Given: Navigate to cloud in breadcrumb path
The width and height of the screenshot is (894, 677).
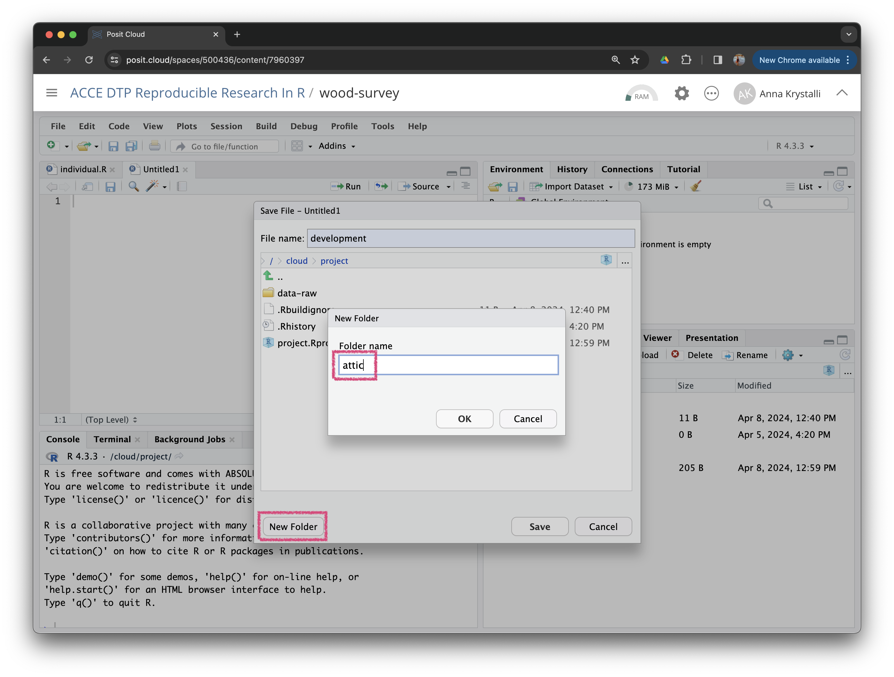Looking at the screenshot, I should point(297,261).
